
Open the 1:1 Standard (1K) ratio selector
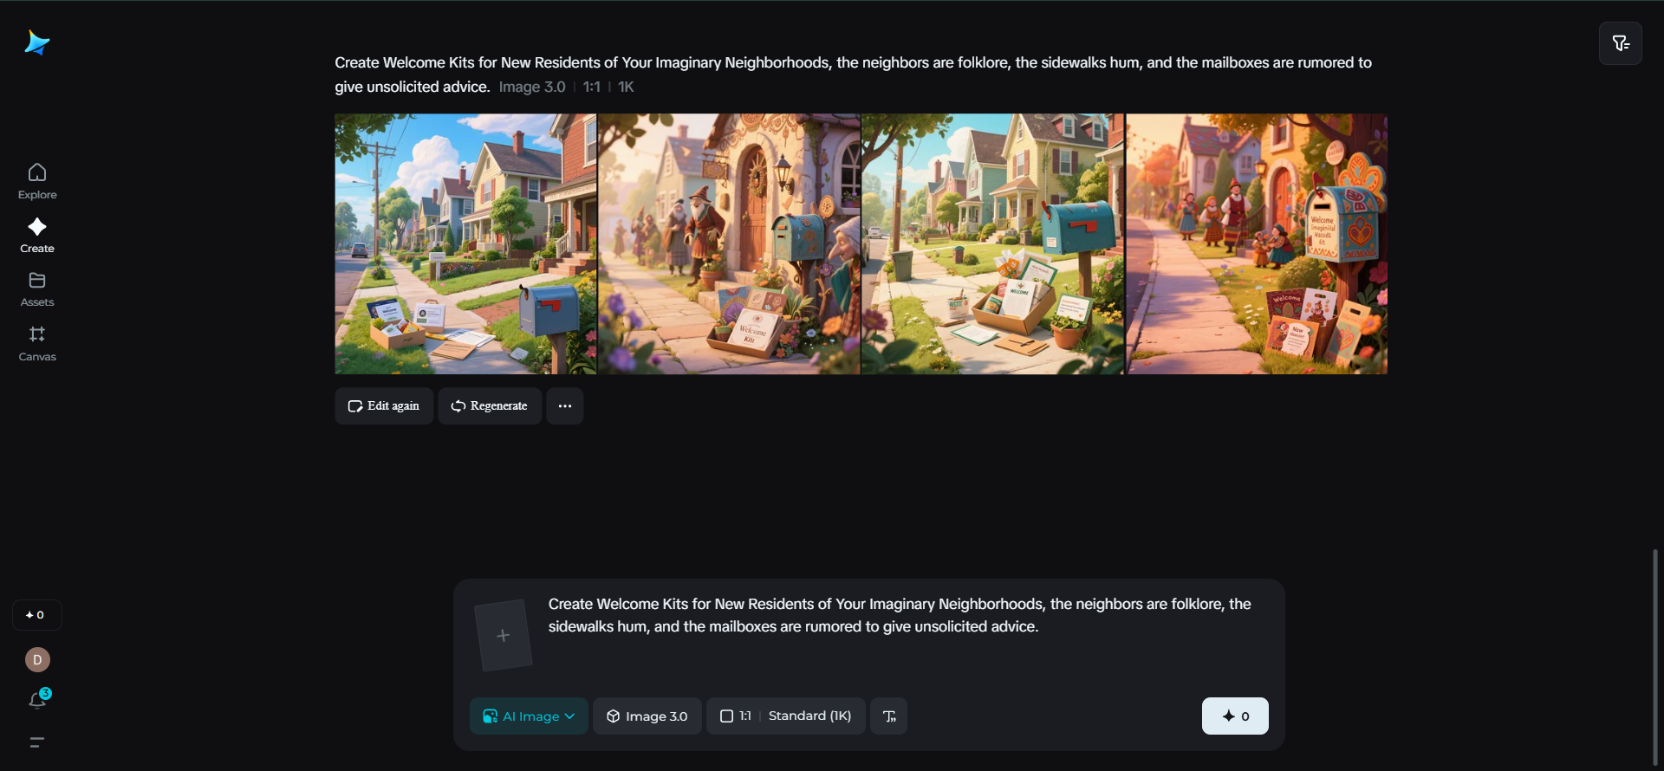click(785, 716)
